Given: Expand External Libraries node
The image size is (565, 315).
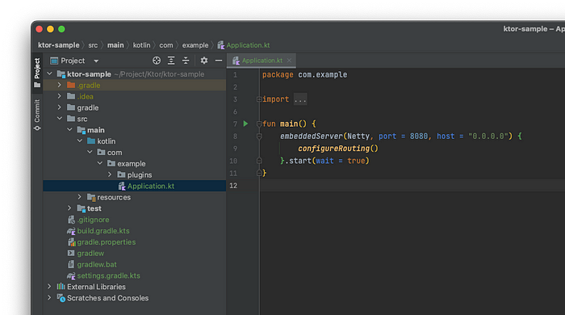Looking at the screenshot, I should click(49, 287).
